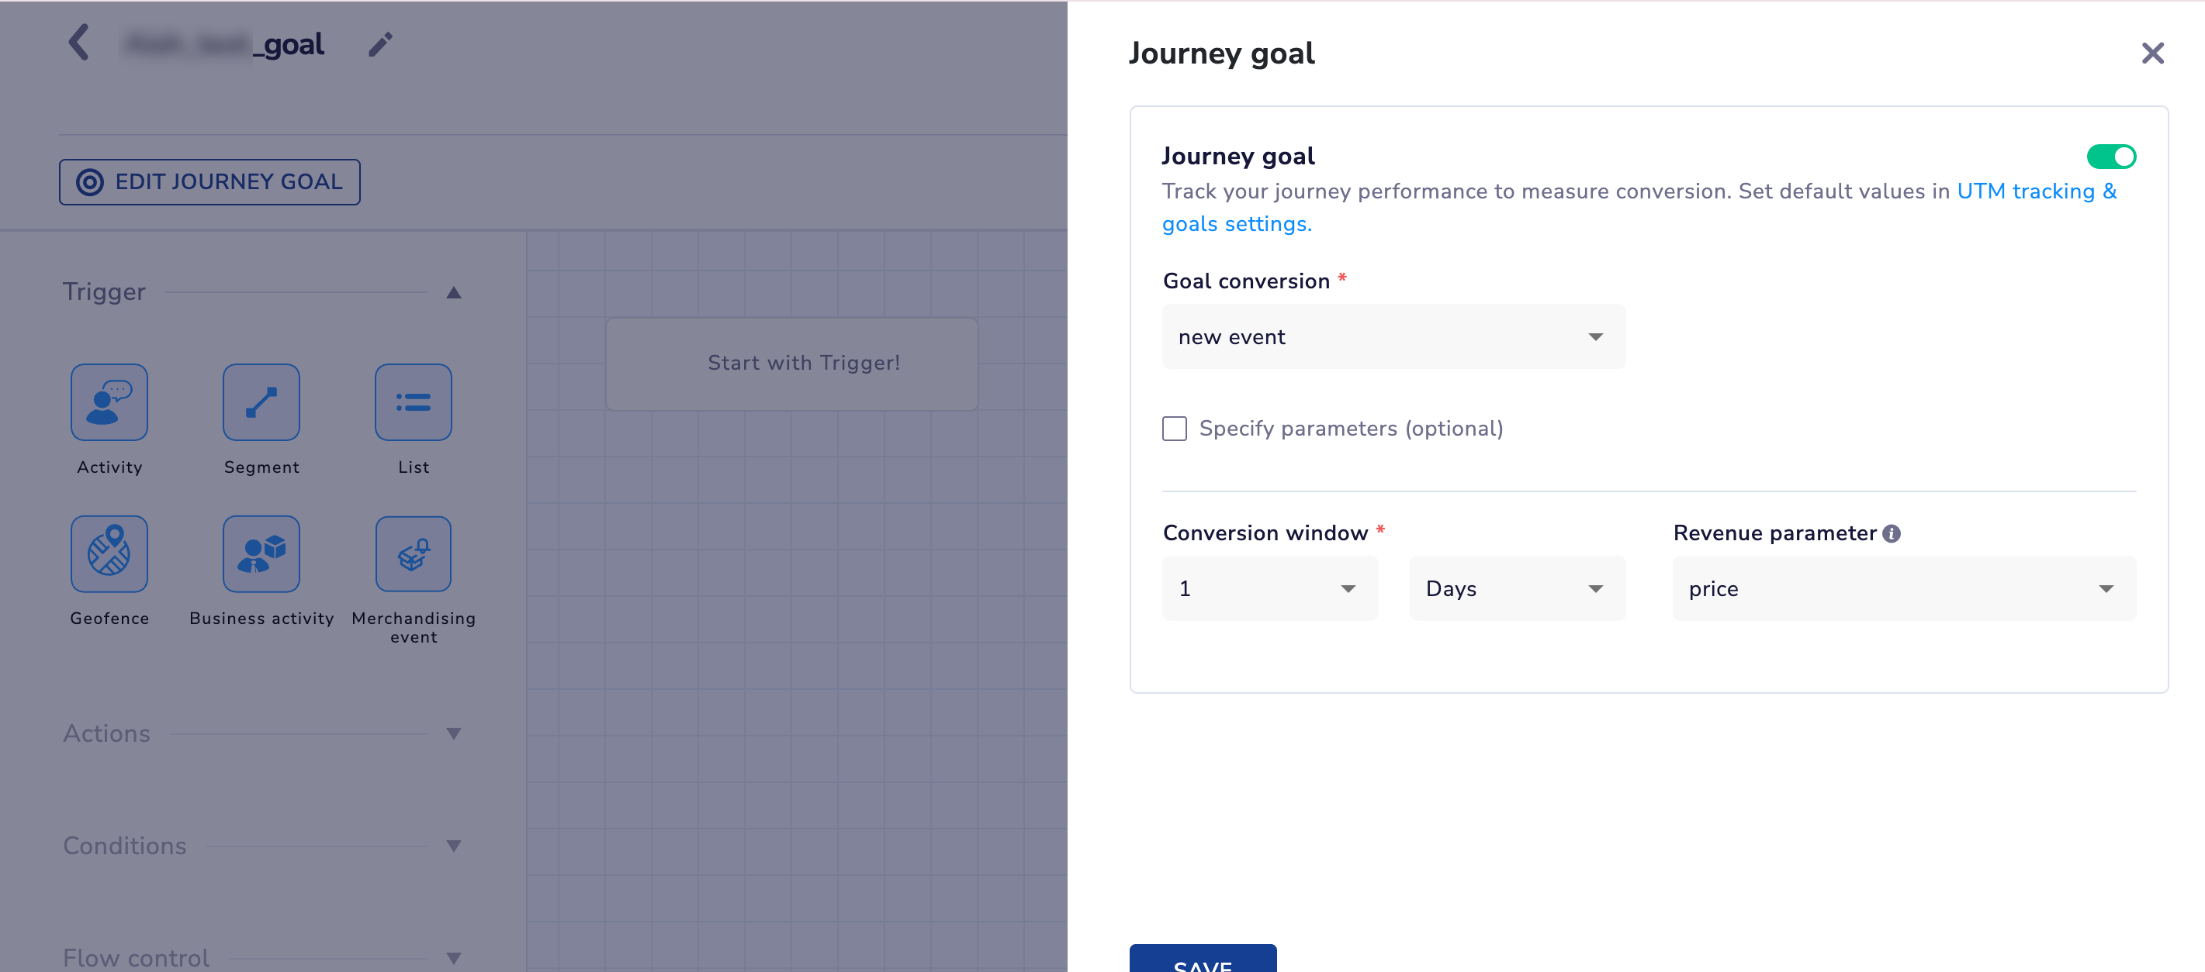Image resolution: width=2205 pixels, height=972 pixels.
Task: Click the journey name edit pencil icon
Action: coord(381,43)
